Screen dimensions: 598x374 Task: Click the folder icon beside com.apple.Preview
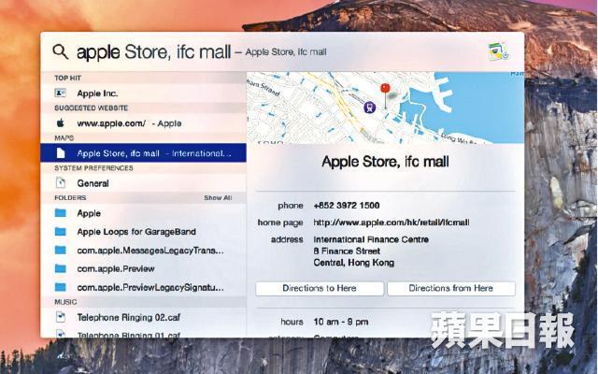coord(60,268)
